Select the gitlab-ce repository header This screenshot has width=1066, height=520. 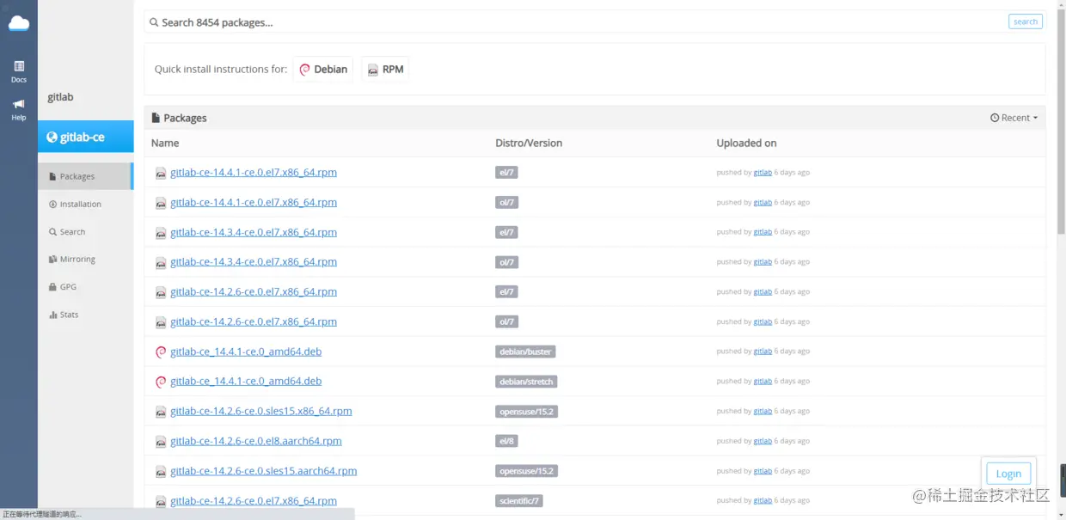[x=85, y=137]
